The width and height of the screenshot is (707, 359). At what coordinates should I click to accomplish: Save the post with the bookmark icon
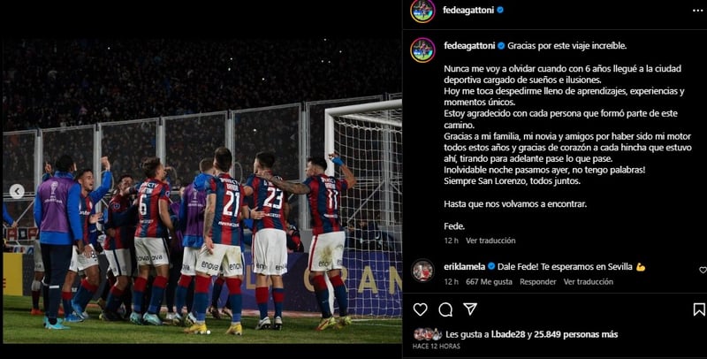click(x=699, y=309)
